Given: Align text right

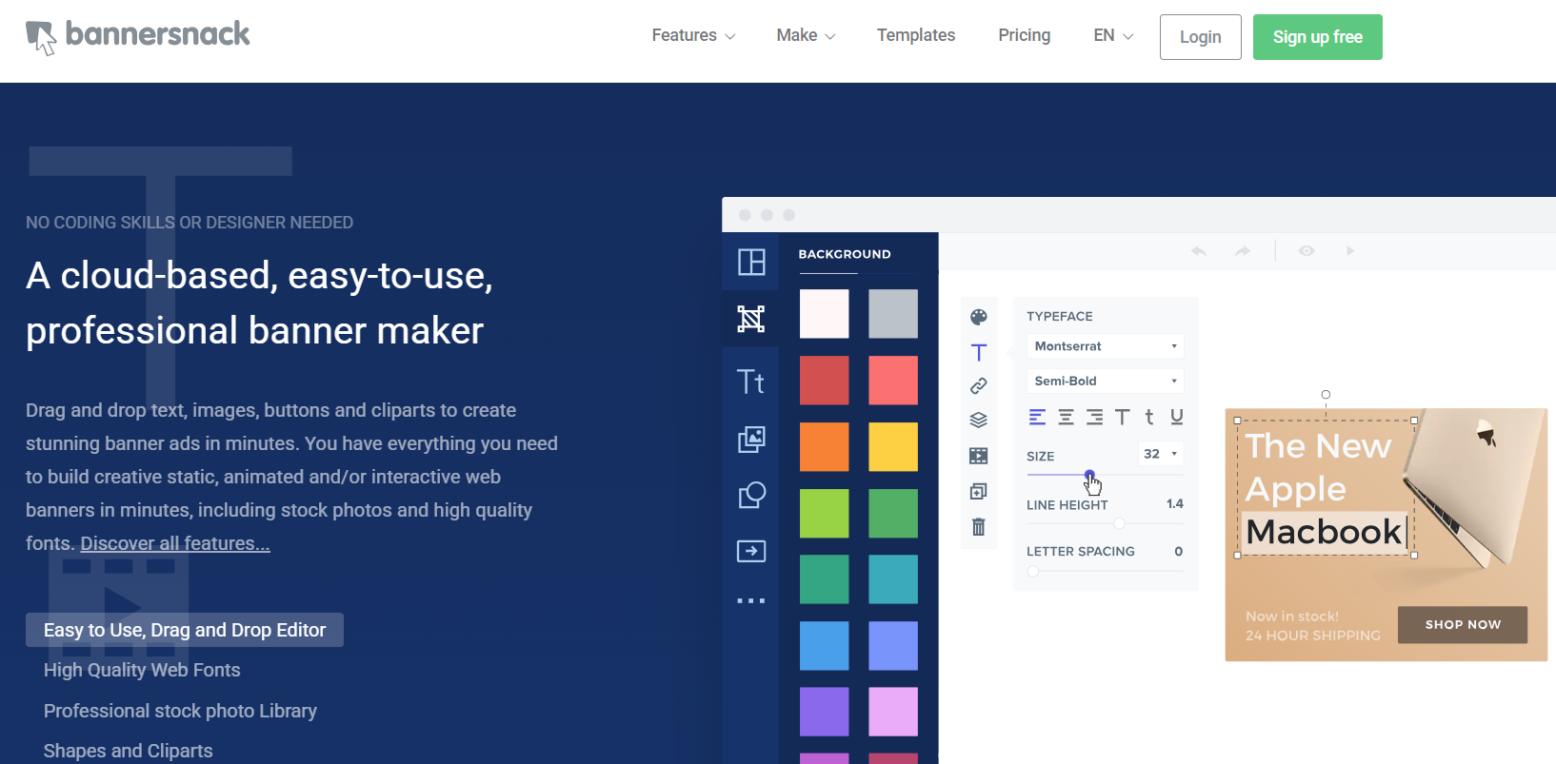Looking at the screenshot, I should point(1095,417).
